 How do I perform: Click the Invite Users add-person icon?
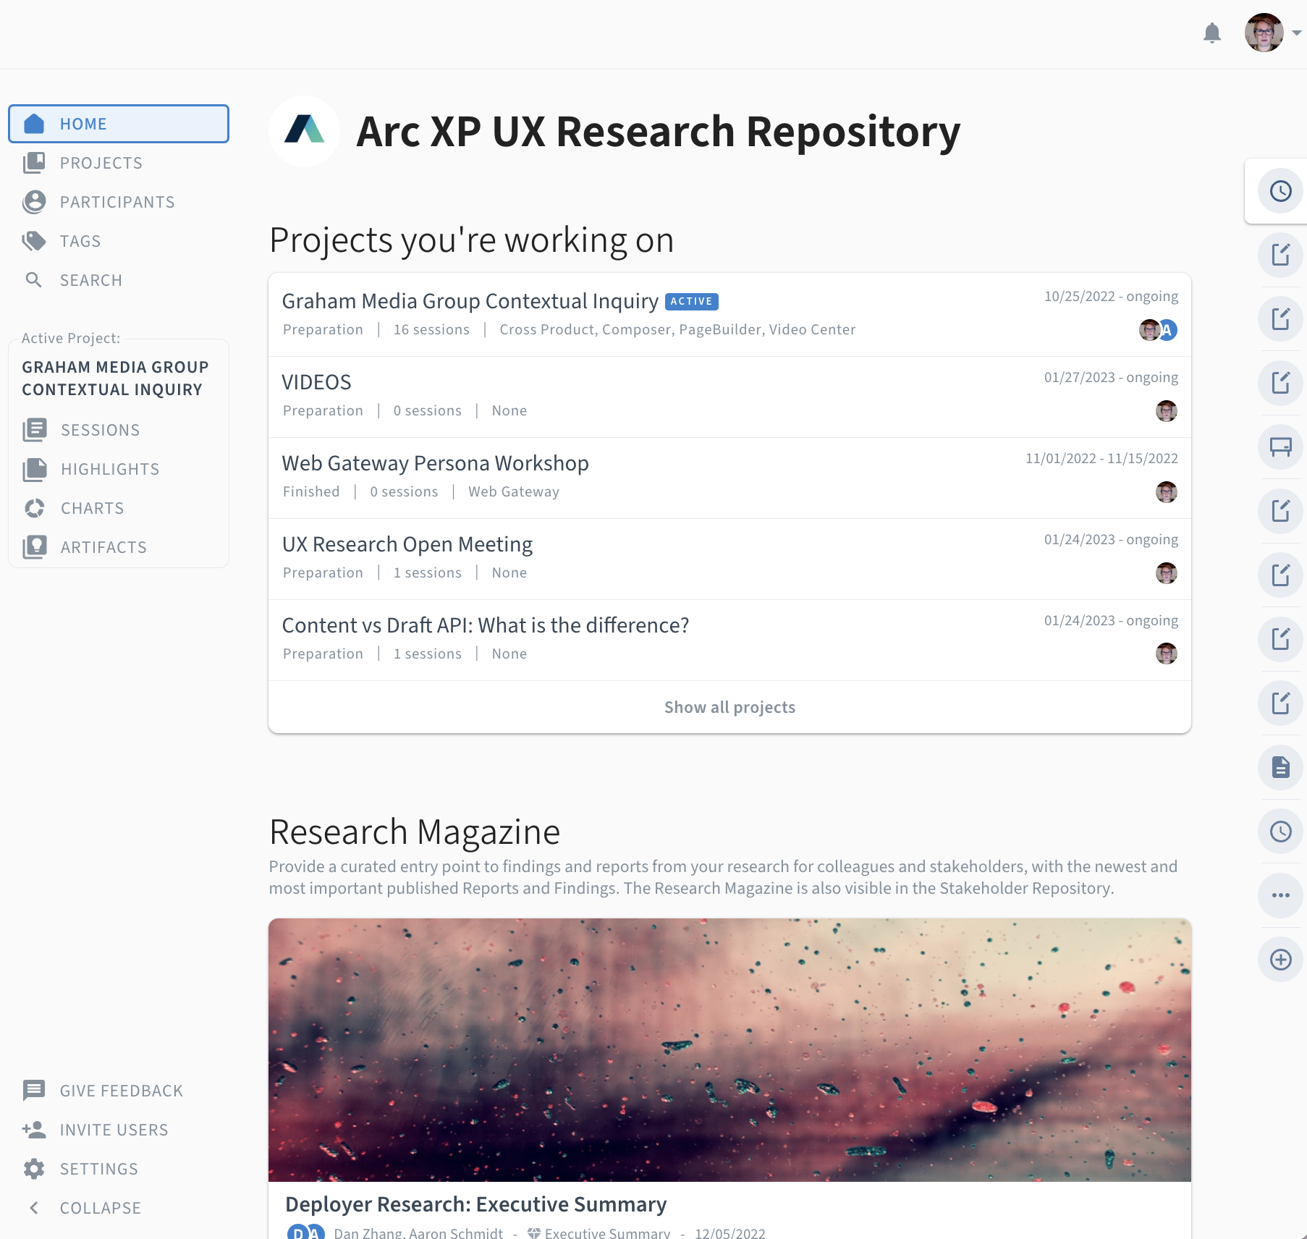pos(34,1130)
